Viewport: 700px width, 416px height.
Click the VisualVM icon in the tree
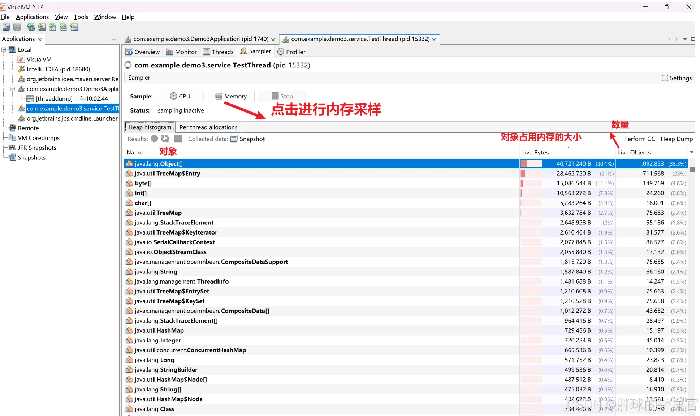[x=21, y=59]
